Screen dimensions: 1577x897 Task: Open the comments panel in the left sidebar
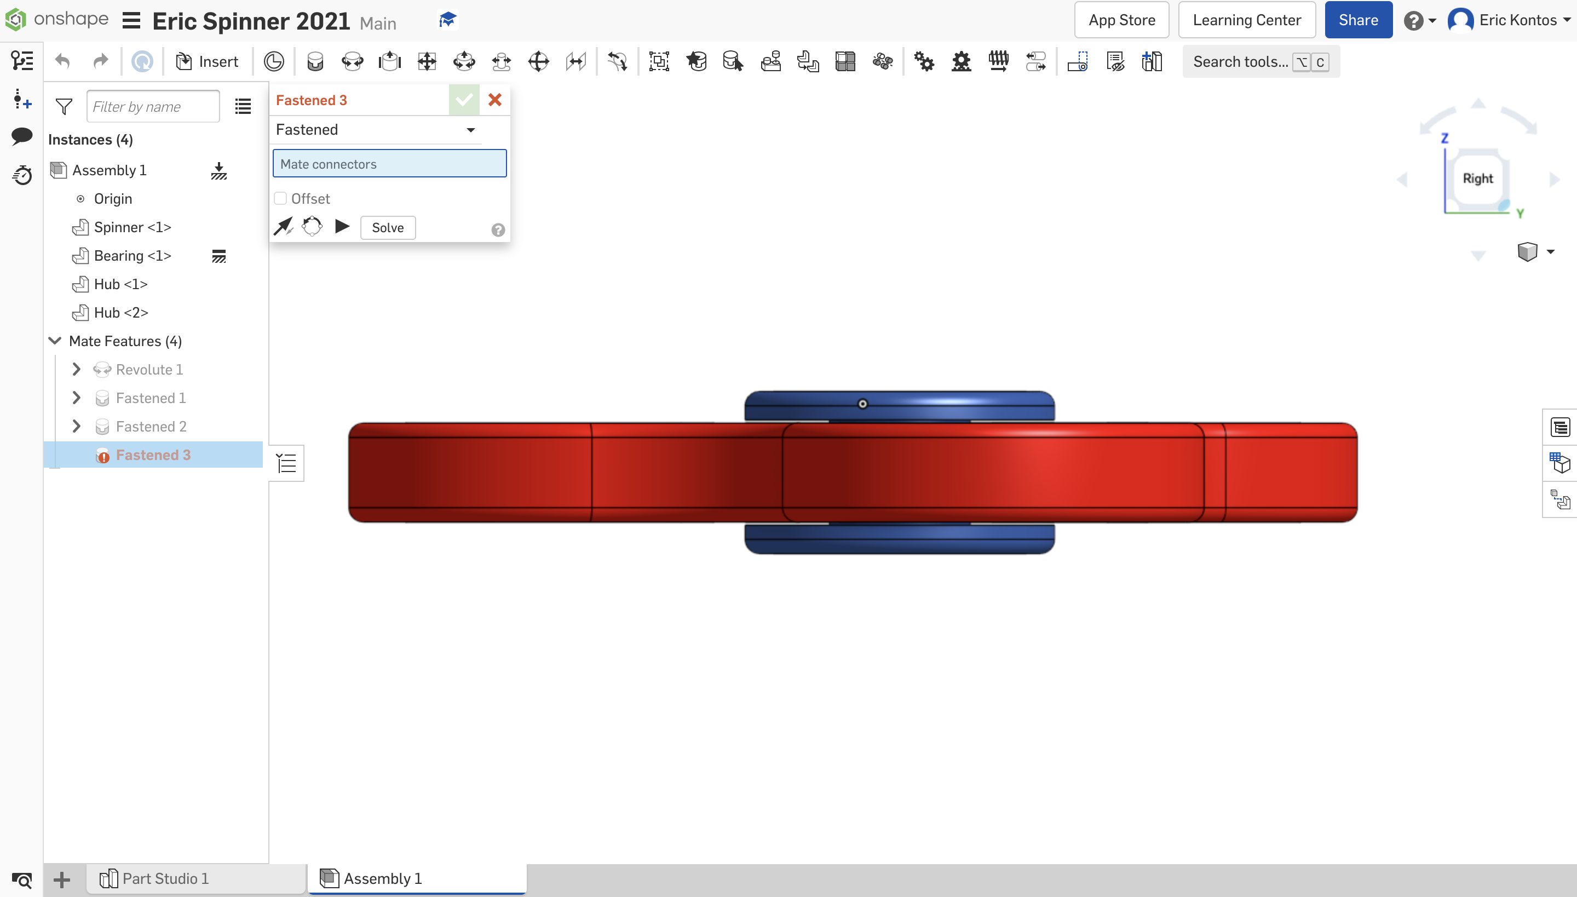click(21, 136)
